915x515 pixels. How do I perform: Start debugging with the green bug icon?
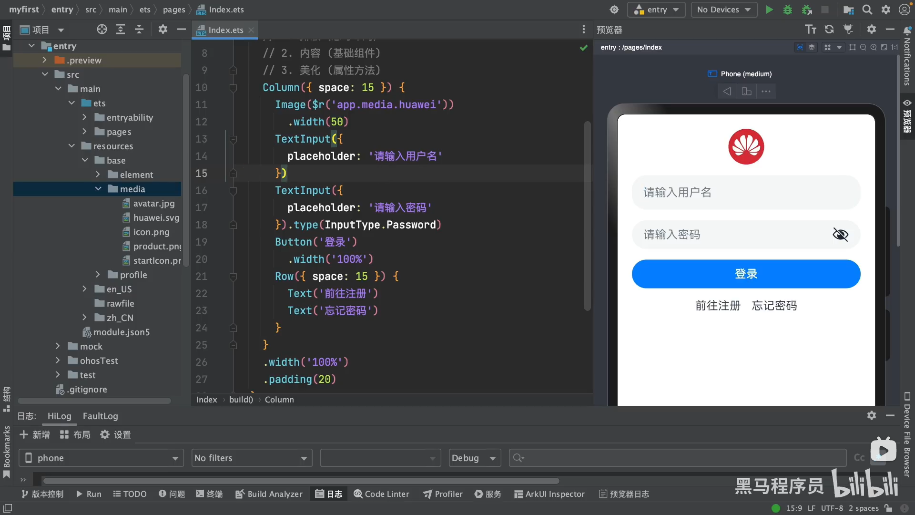tap(788, 10)
